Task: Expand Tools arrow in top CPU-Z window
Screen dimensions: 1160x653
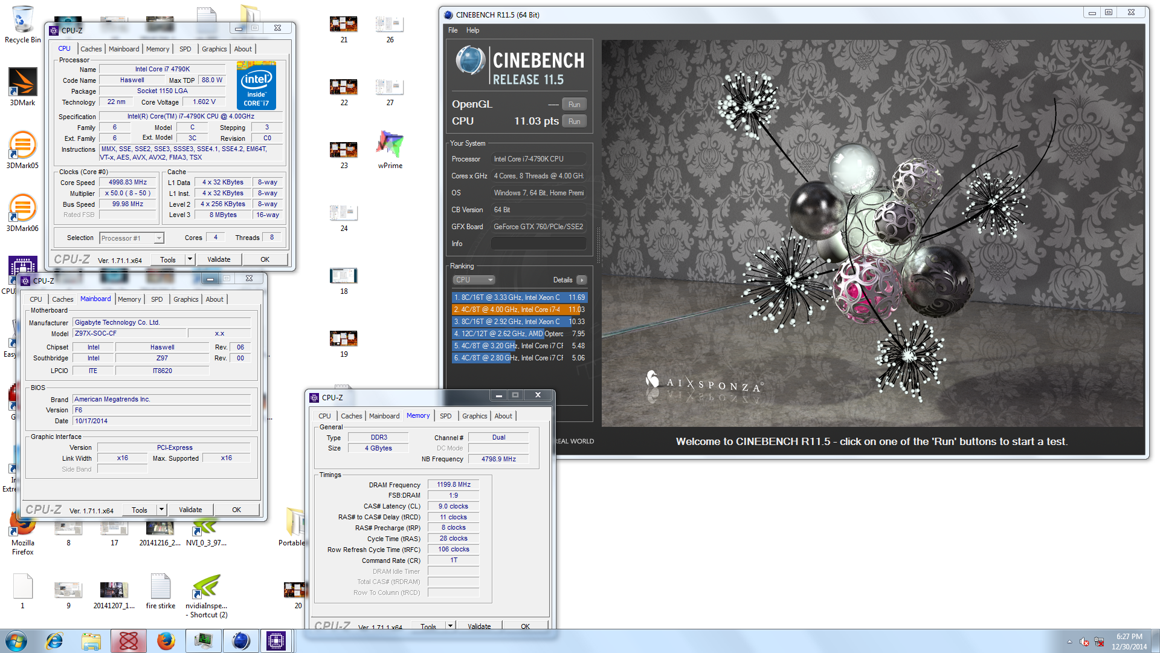Action: click(x=190, y=259)
